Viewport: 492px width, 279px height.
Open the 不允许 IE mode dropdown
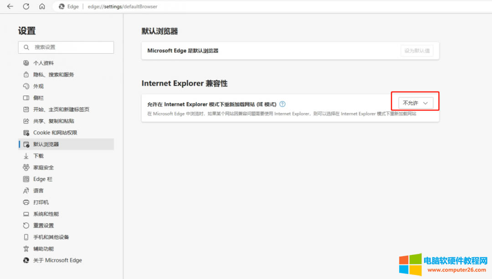coord(415,103)
